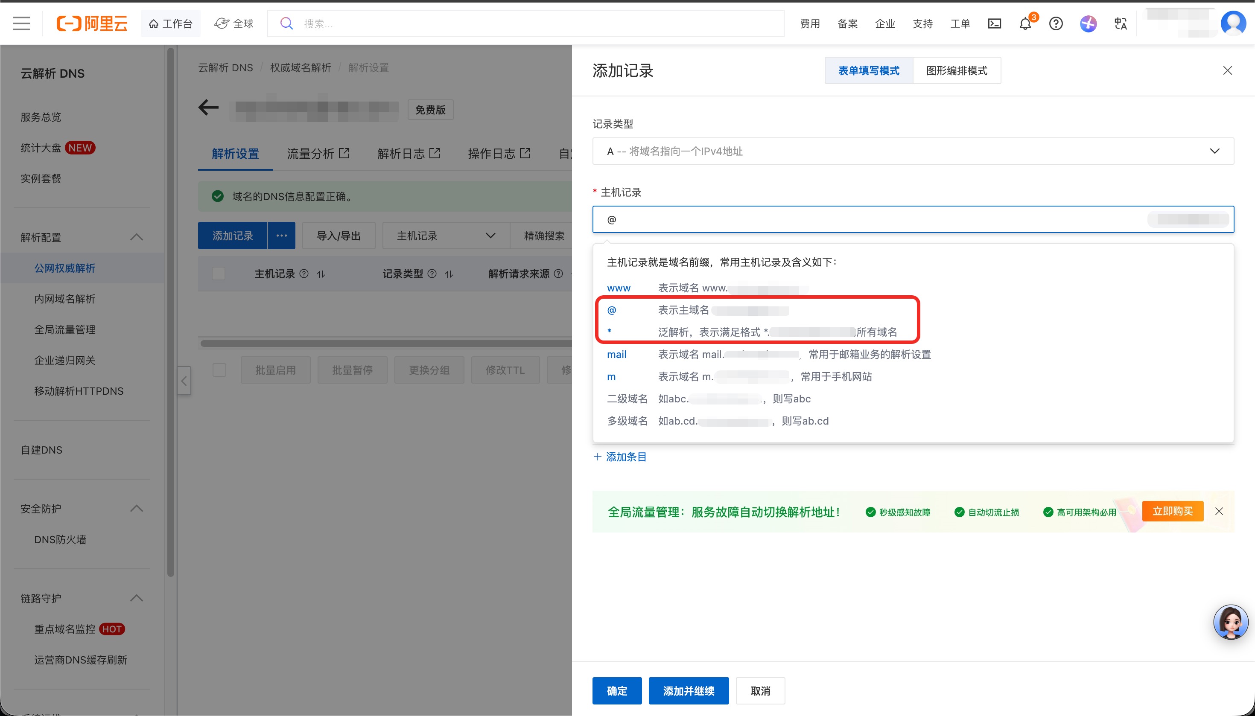Screen dimensions: 1255x716
Task: Click the help question mark icon
Action: coord(1056,23)
